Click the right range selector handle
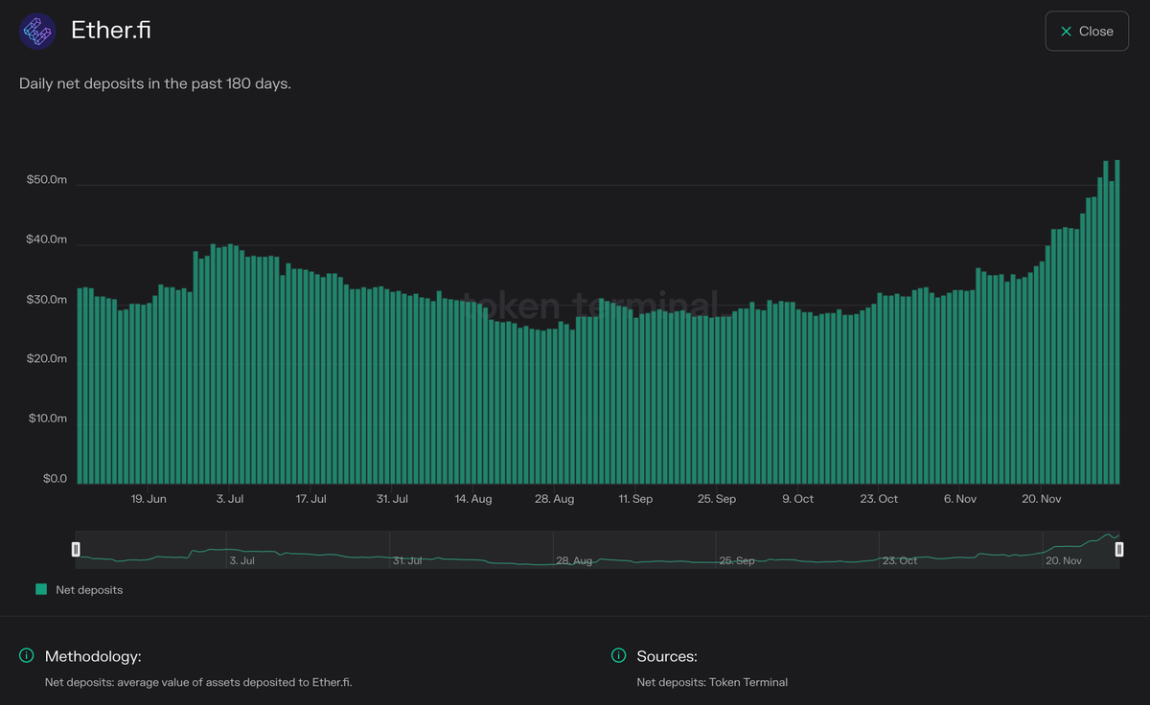The height and width of the screenshot is (705, 1150). 1118,548
